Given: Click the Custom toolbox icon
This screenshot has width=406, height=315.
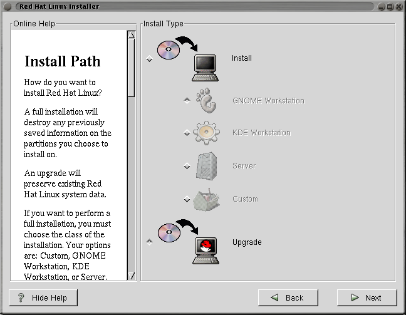Looking at the screenshot, I should click(x=206, y=199).
